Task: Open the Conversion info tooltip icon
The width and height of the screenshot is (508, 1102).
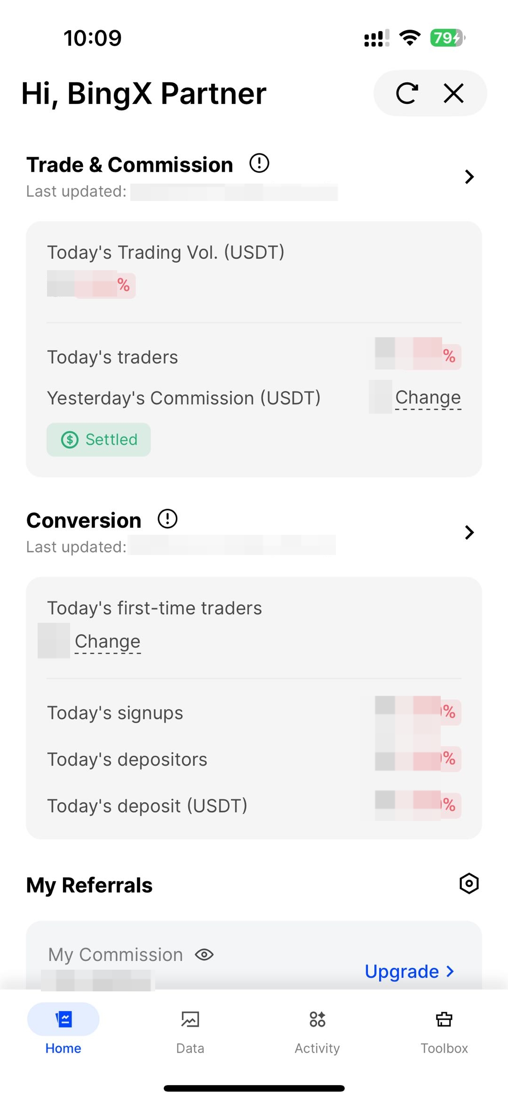Action: click(x=167, y=519)
